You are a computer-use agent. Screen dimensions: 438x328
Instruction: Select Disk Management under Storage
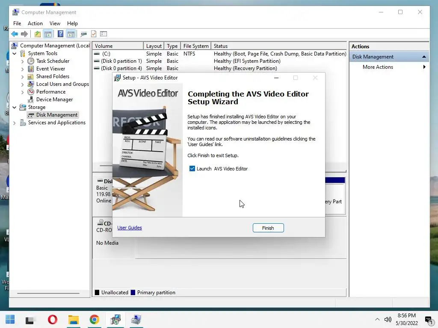[57, 115]
